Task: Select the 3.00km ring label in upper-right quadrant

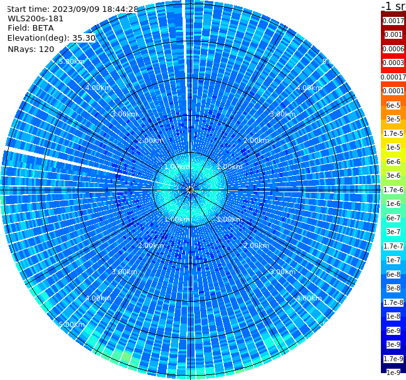Action: click(x=282, y=114)
